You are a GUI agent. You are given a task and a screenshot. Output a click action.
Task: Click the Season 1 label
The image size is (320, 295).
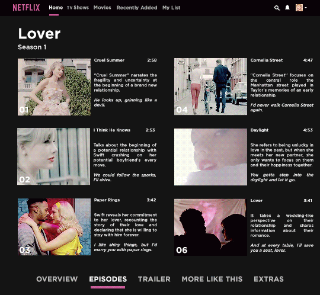coord(32,47)
